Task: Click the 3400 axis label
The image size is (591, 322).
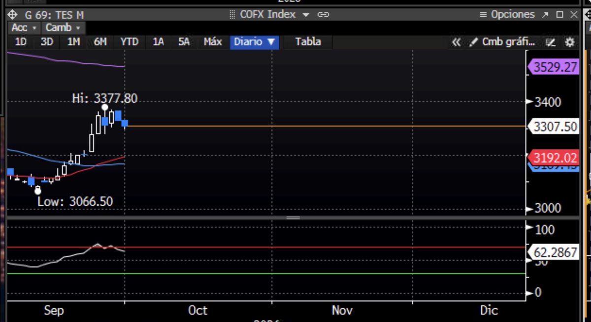Action: coord(548,102)
